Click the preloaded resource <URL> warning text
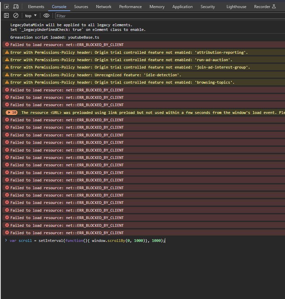The width and height of the screenshot is (285, 299). (153, 113)
